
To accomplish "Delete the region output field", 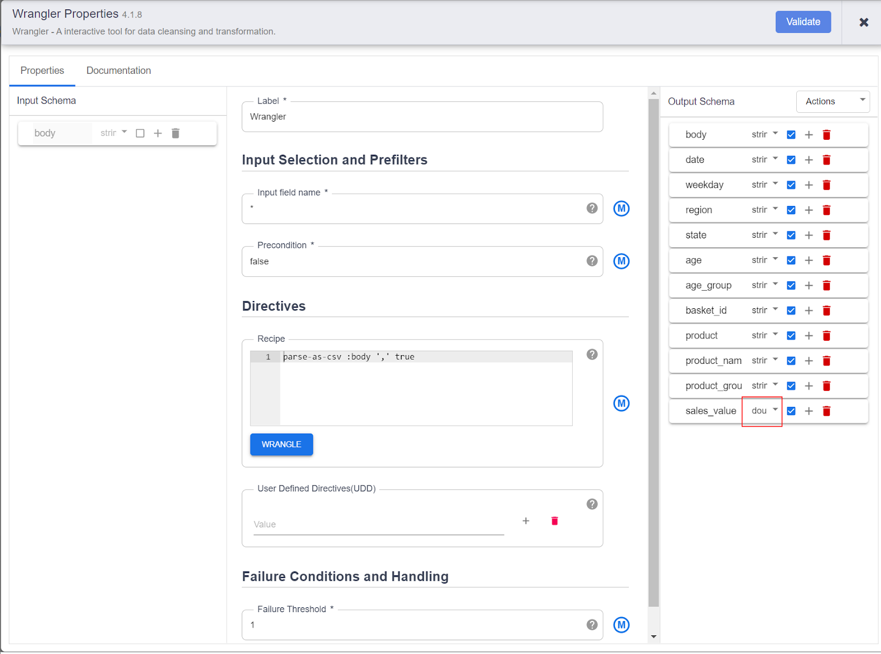I will [x=826, y=210].
